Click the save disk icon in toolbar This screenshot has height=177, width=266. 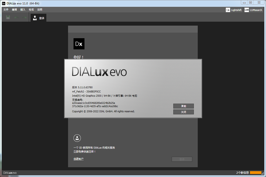pyautogui.click(x=8, y=17)
